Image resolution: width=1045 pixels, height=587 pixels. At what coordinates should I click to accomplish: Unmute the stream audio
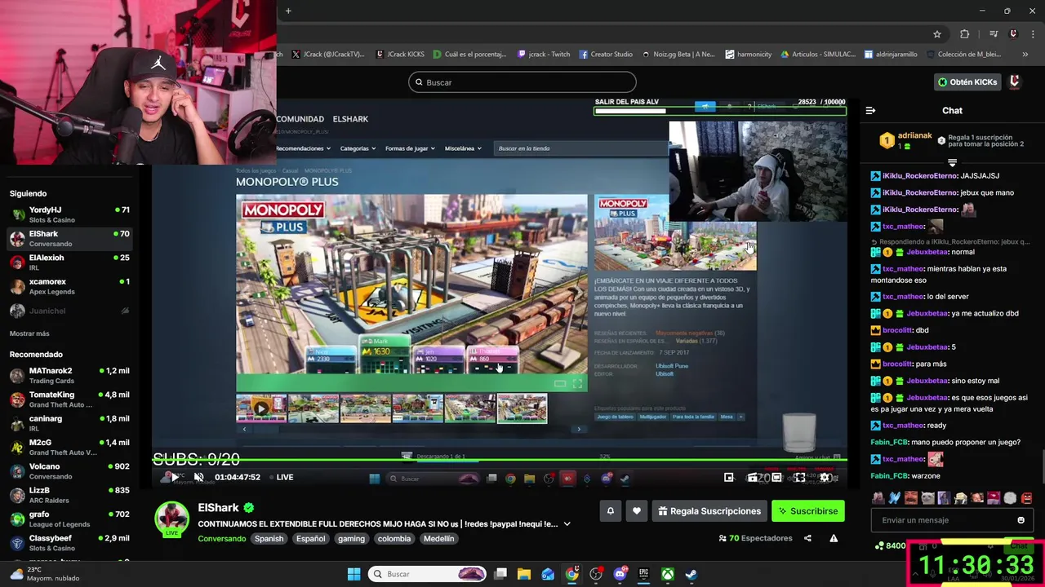198,478
